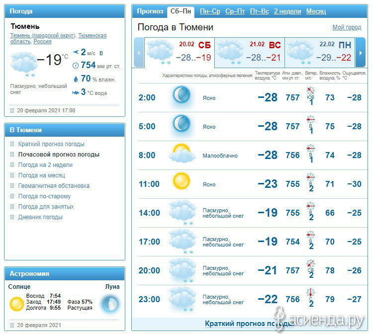Screen dimensions: 373x334
Task: Click the sun icon at 11:00 row
Action: coord(182,181)
